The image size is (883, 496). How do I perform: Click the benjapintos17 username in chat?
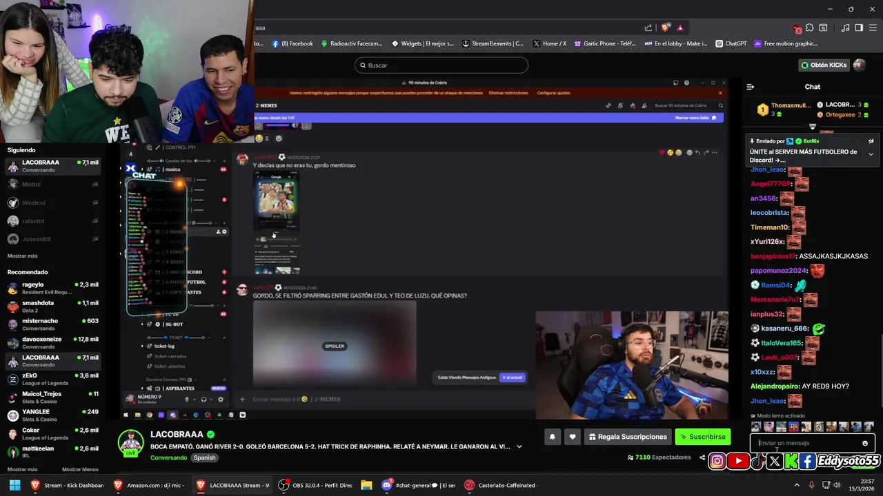coord(773,256)
